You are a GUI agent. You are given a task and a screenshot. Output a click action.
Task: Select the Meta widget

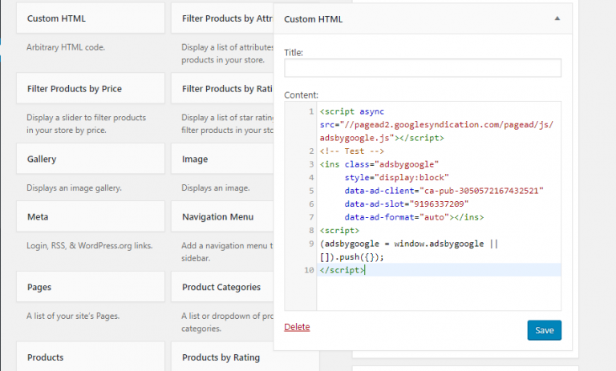pos(38,216)
